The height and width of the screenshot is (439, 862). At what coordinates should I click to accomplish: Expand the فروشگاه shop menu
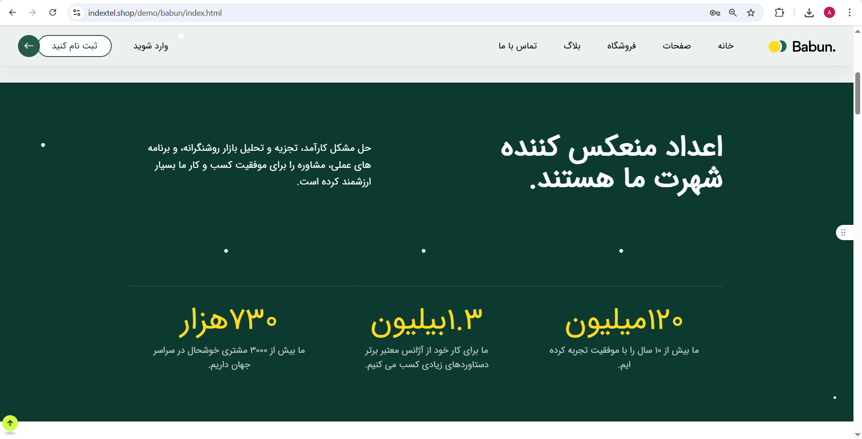(621, 46)
